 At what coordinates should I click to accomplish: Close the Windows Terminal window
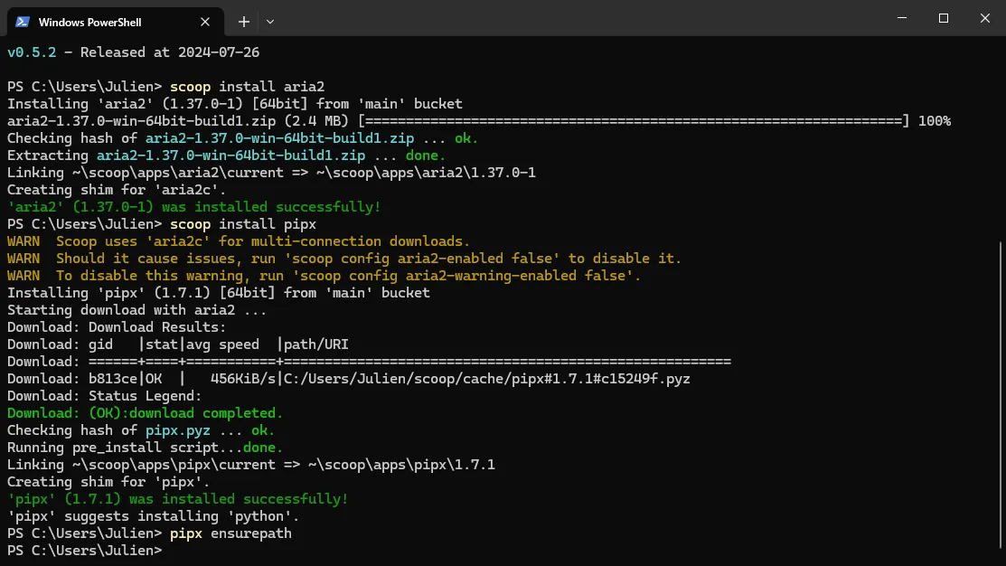tap(984, 18)
